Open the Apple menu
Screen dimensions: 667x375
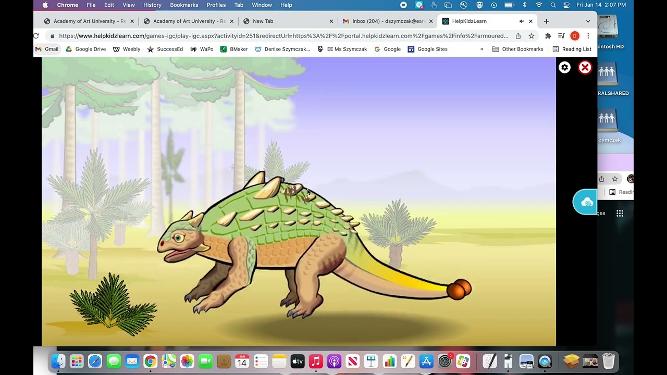coord(45,5)
